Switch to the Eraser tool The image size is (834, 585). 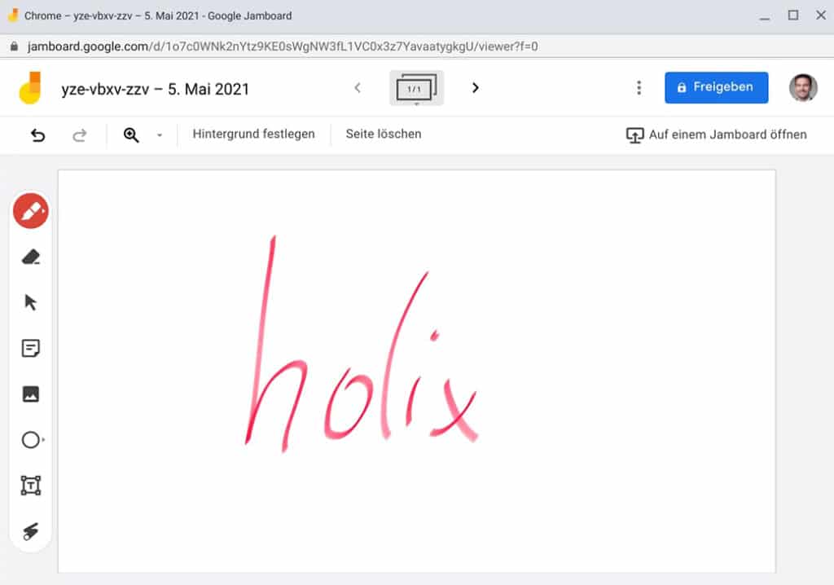(30, 256)
